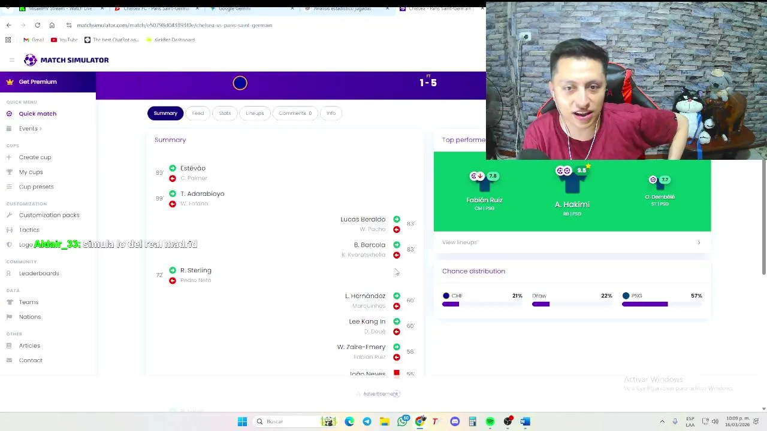Open Discord from the taskbar
The image size is (767, 431).
(455, 421)
